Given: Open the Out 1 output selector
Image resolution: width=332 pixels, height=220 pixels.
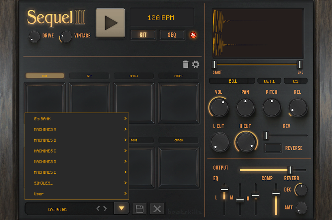Looking at the screenshot, I should 269,81.
